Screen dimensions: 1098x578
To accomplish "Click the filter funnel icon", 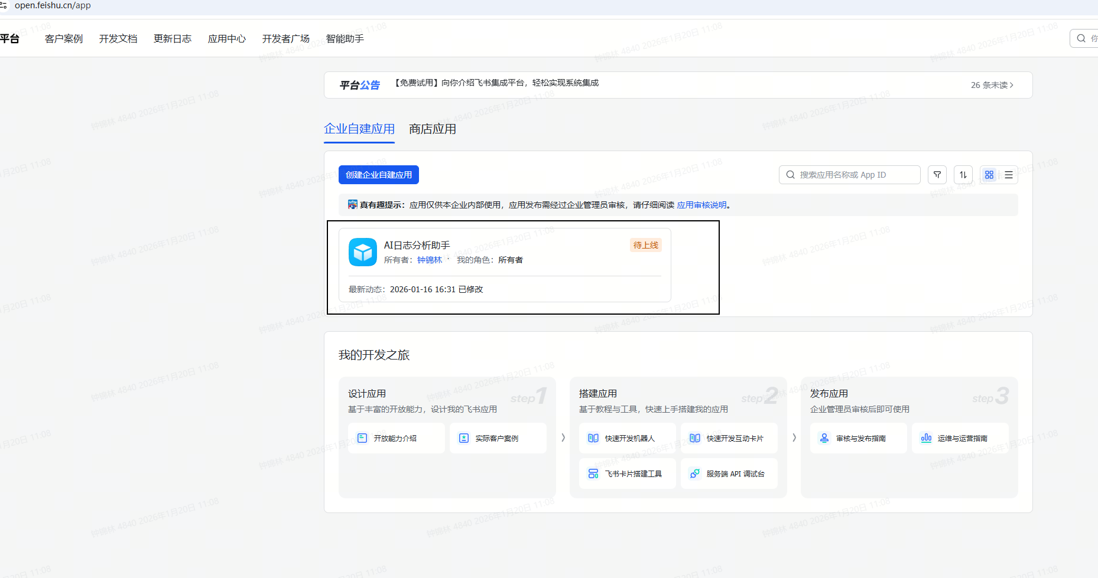I will pyautogui.click(x=937, y=175).
